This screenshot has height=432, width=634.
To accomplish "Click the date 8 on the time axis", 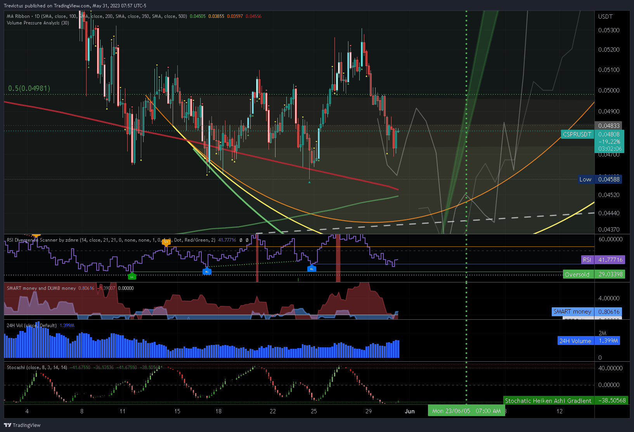I will (81, 411).
